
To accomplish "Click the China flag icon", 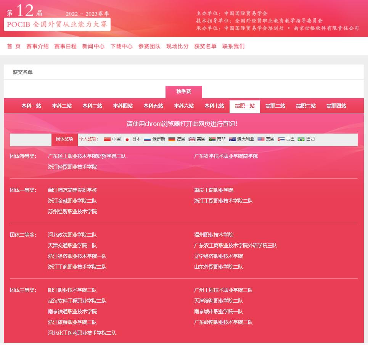I will tap(107, 139).
